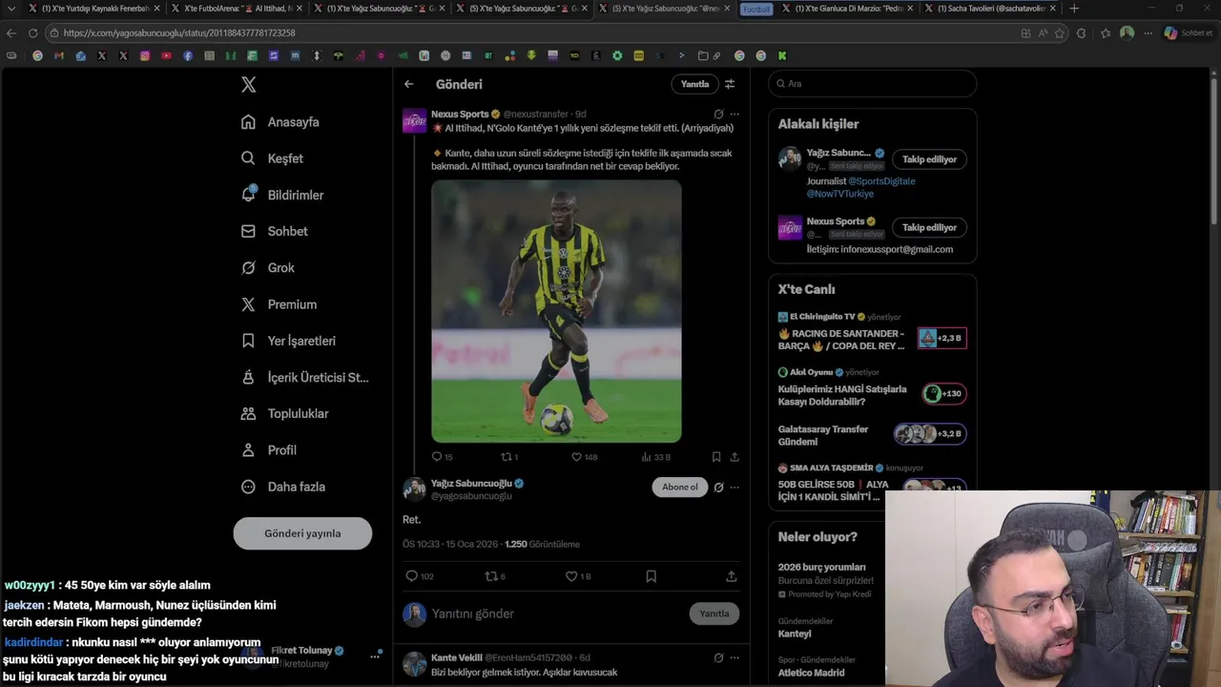Open İçerik Üreticisi Stüdyosu item
The image size is (1221, 687).
304,377
